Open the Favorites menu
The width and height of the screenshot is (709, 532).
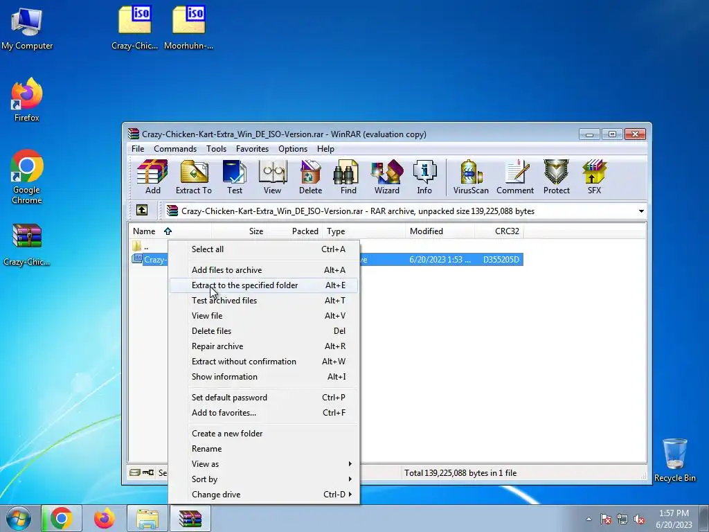(252, 149)
